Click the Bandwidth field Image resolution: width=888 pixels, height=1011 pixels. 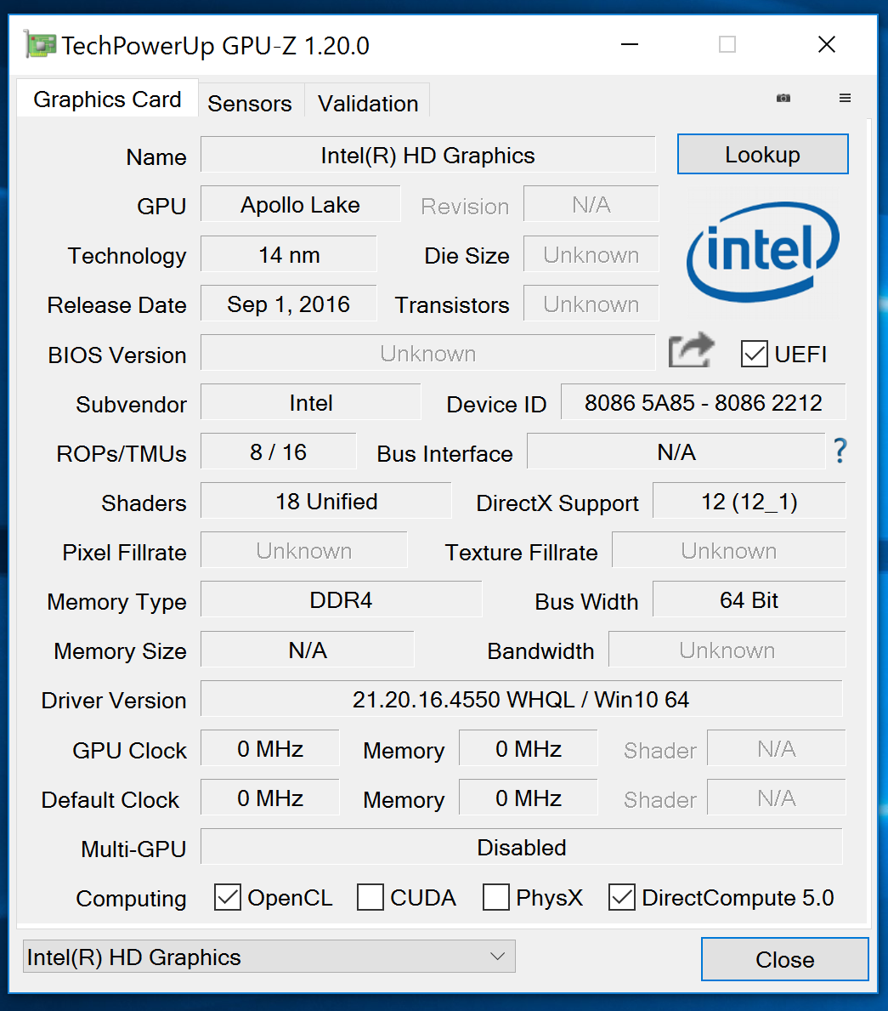pyautogui.click(x=727, y=650)
